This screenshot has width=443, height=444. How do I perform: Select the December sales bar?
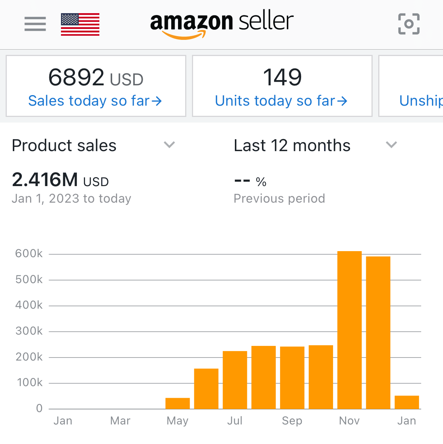click(378, 332)
